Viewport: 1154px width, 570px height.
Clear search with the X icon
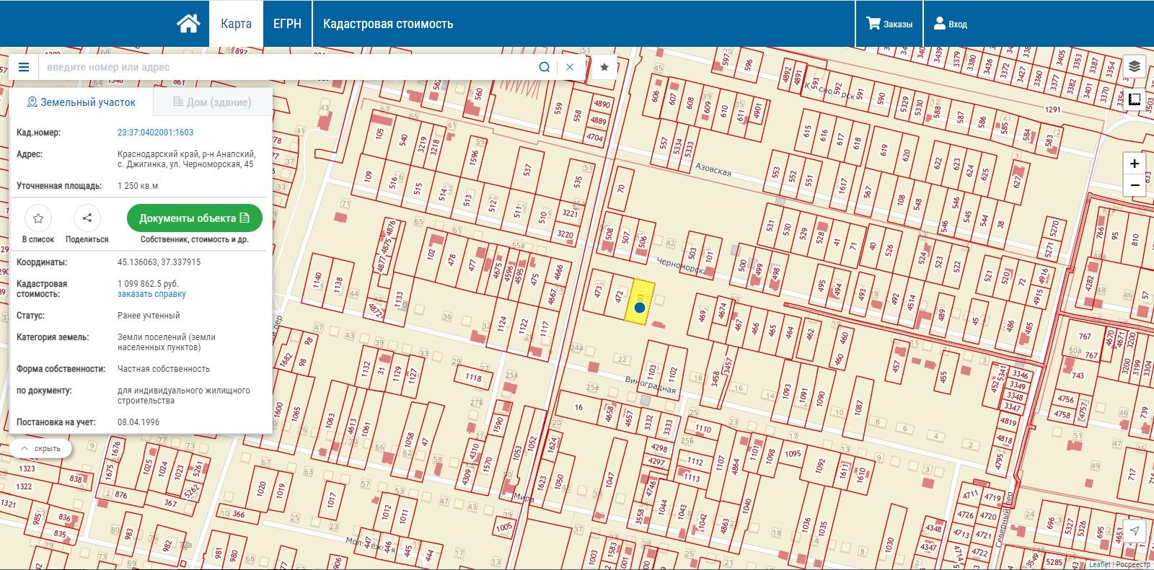click(570, 67)
